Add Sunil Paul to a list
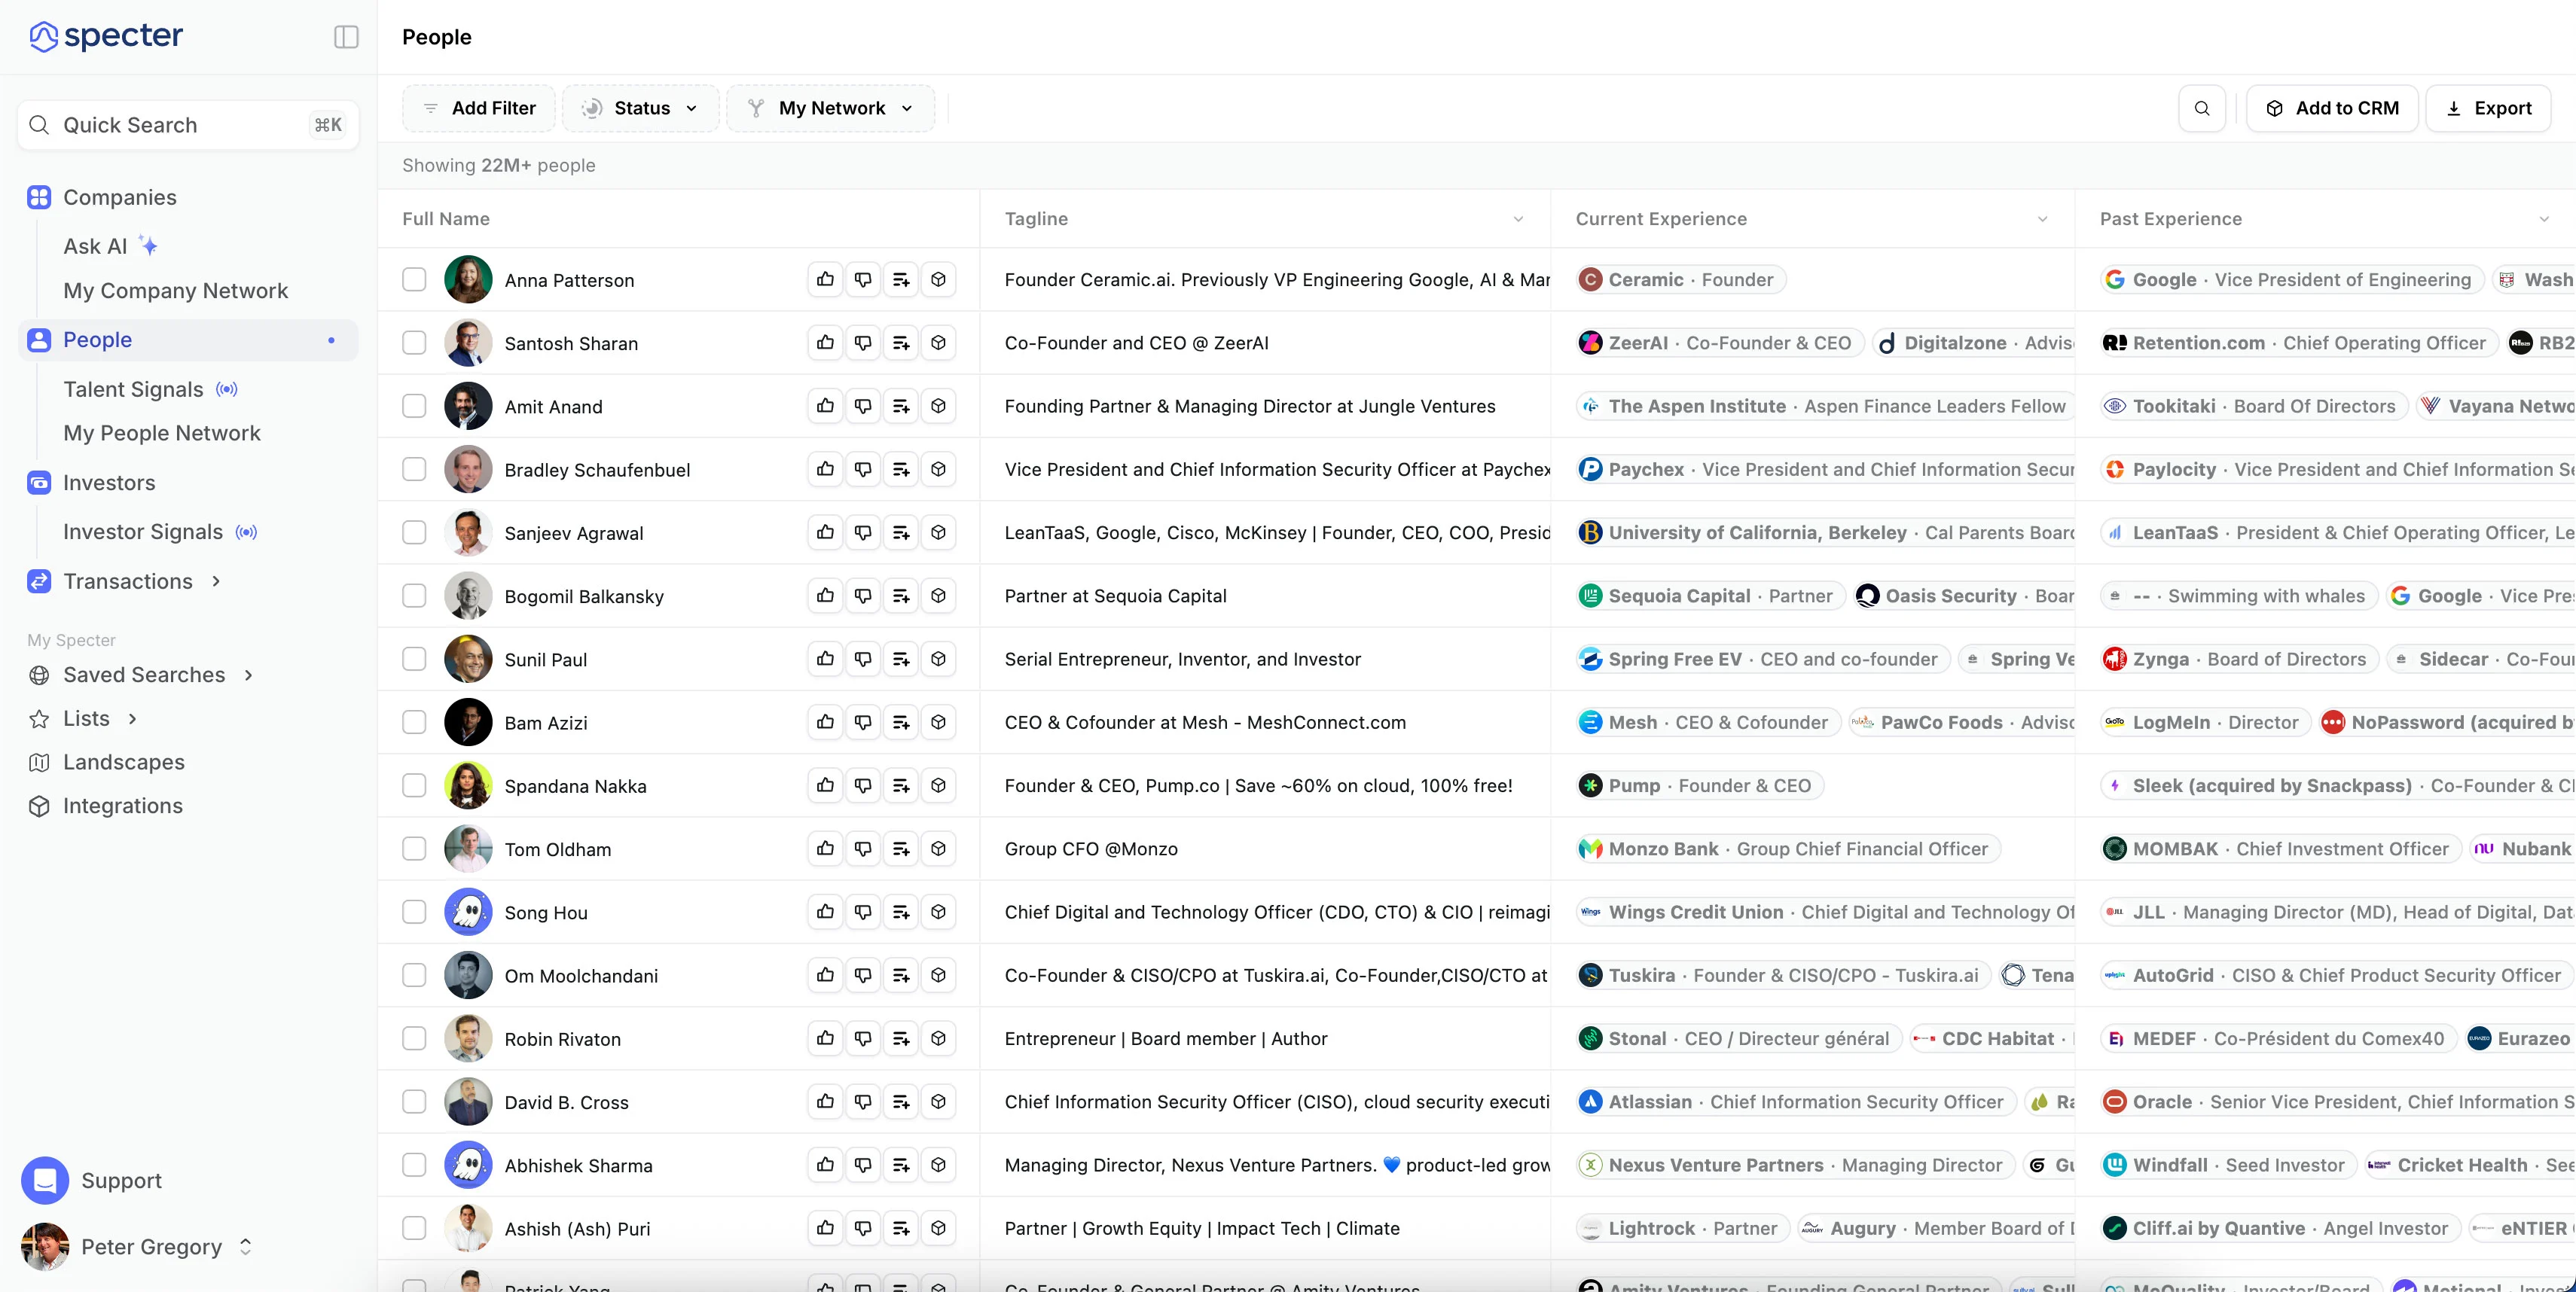 [x=901, y=659]
